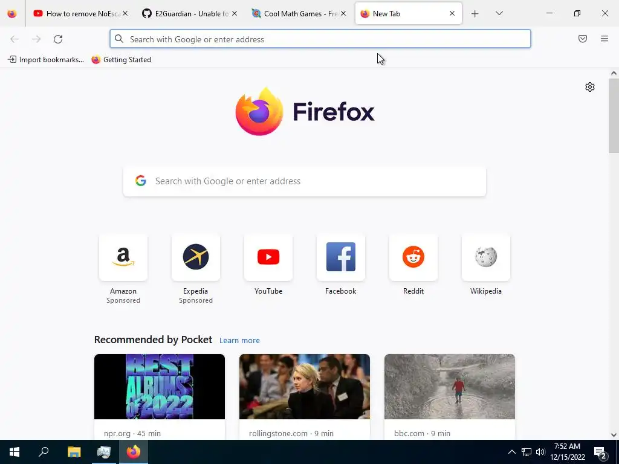The width and height of the screenshot is (619, 464).
Task: Click the 'npr.org · 45 min' caption
Action: [132, 433]
